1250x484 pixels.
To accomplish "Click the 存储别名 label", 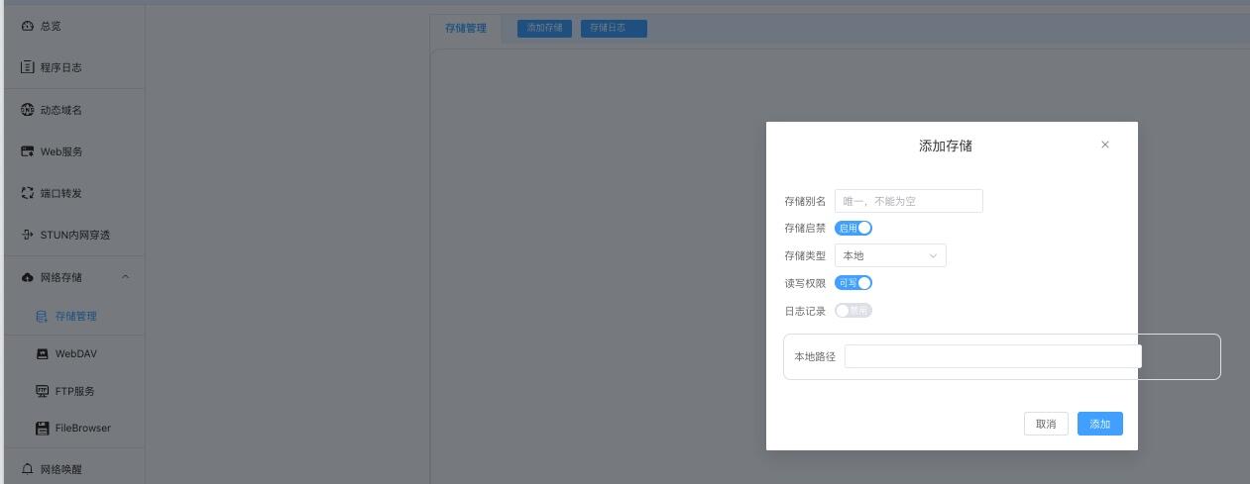I will [x=805, y=201].
